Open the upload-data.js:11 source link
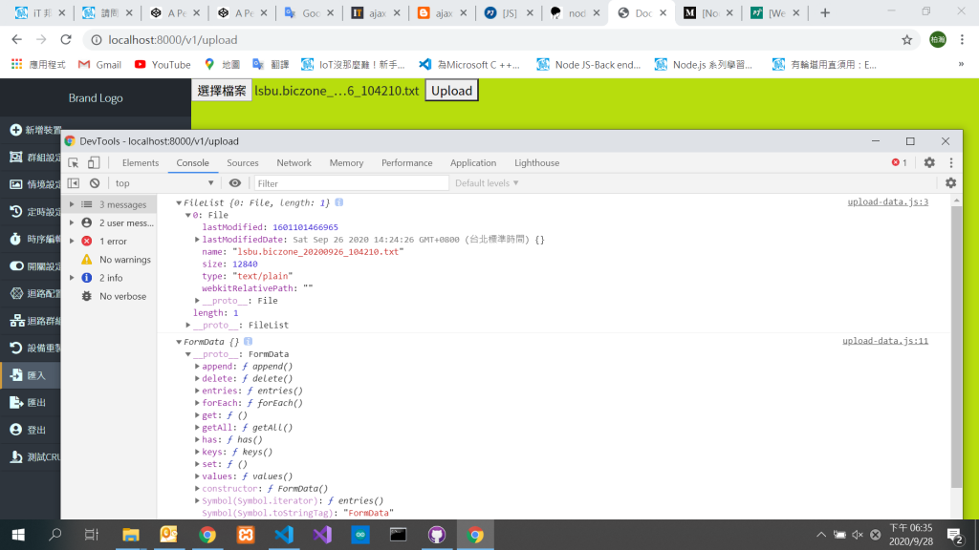This screenshot has height=550, width=979. tap(885, 341)
